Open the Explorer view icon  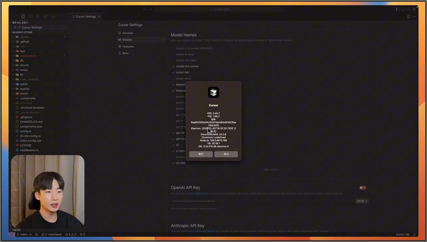[23, 17]
